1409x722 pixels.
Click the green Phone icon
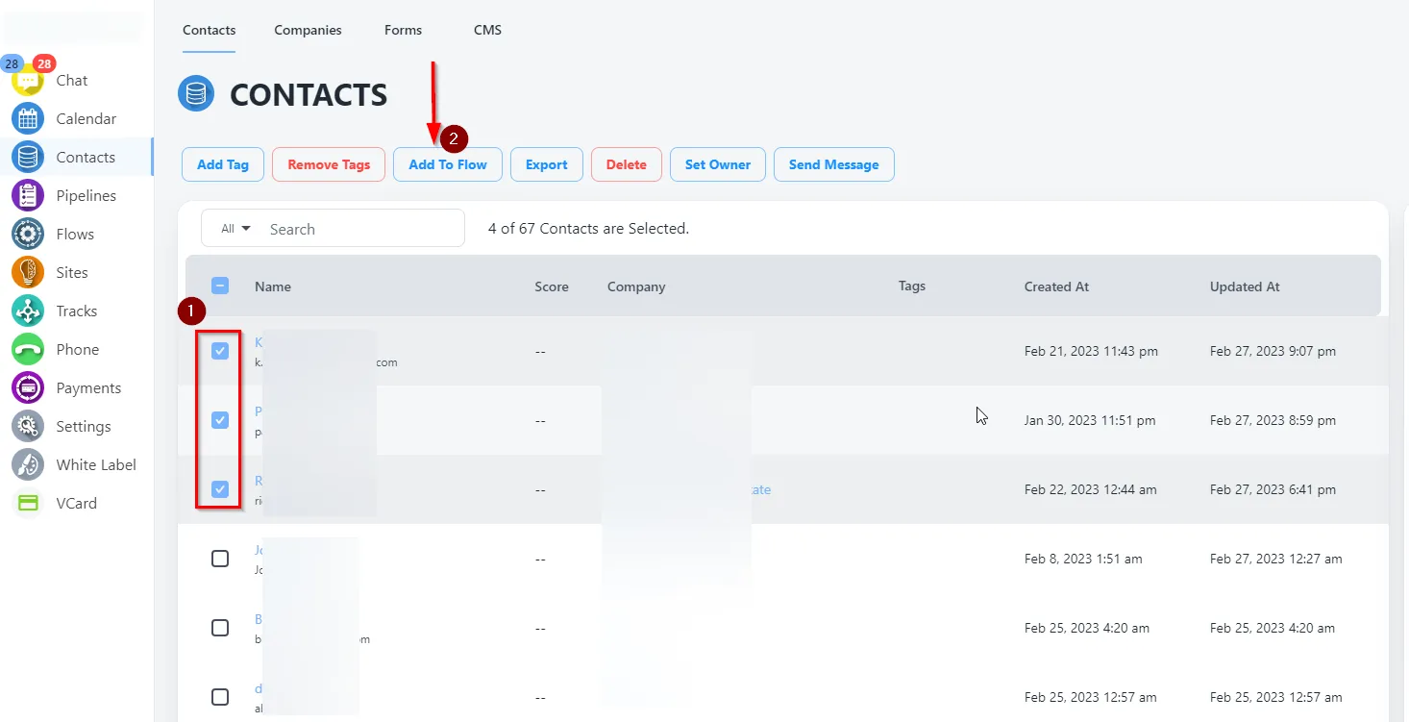click(x=28, y=350)
